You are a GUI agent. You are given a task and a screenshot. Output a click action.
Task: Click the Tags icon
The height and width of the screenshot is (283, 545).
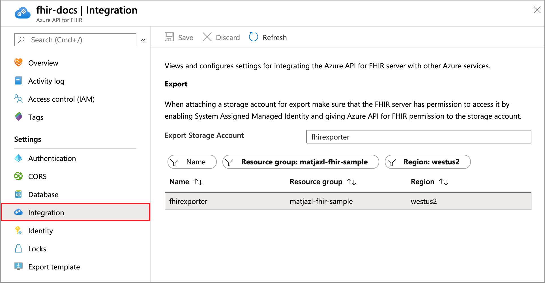coord(18,117)
